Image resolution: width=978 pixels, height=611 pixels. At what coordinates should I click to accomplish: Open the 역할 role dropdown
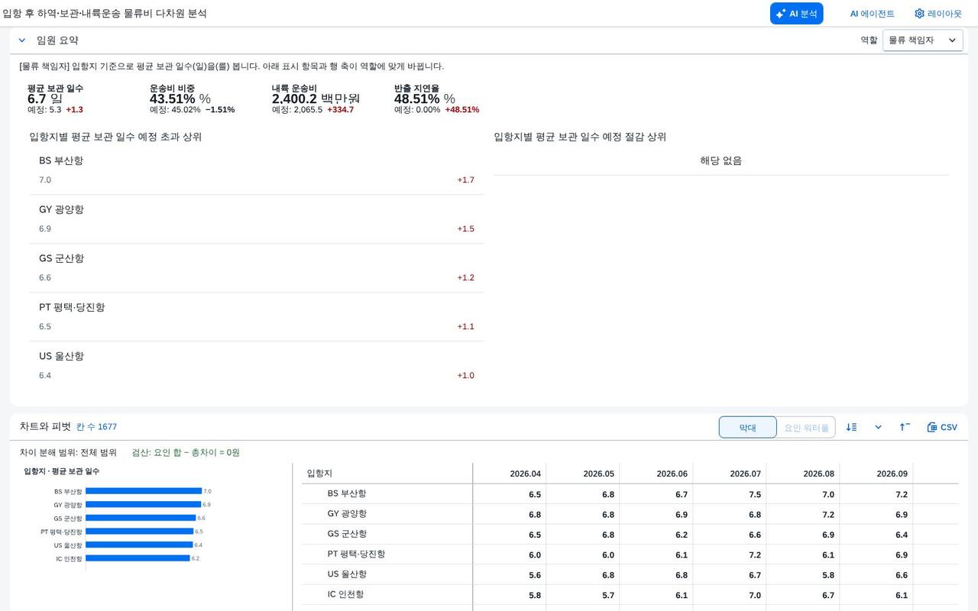(x=922, y=40)
